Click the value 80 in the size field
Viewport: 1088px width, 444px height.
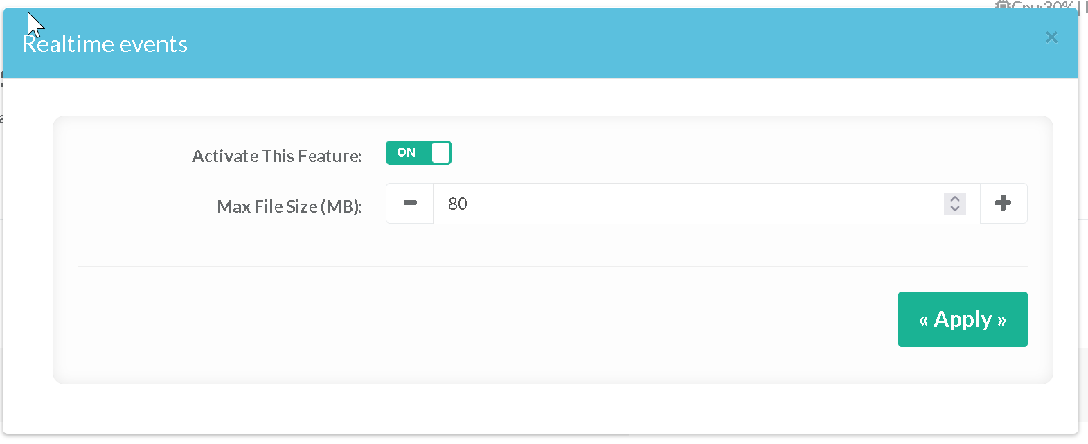pos(458,204)
